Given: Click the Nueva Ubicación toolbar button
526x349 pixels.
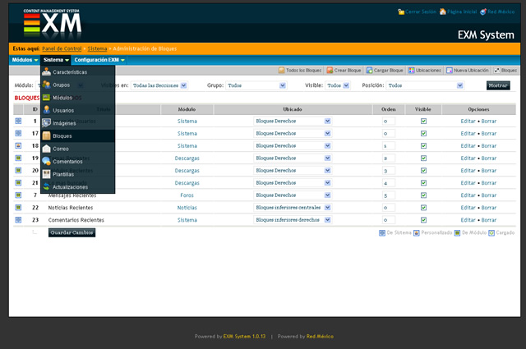Looking at the screenshot, I should click(468, 71).
